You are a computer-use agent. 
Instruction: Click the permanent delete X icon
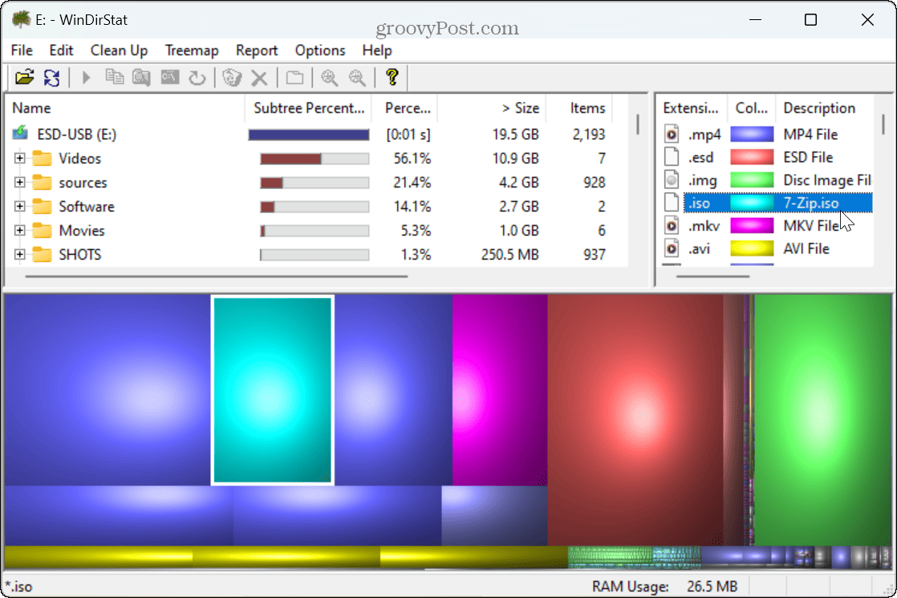pyautogui.click(x=258, y=78)
